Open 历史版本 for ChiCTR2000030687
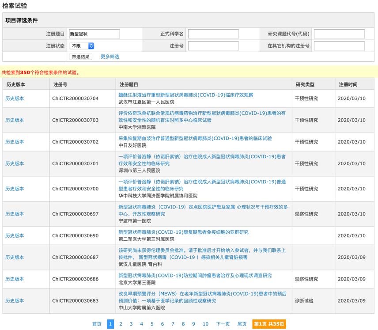The height and width of the screenshot is (330, 378). coord(15,258)
